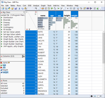Open a new data table icon

(x=6, y=8)
